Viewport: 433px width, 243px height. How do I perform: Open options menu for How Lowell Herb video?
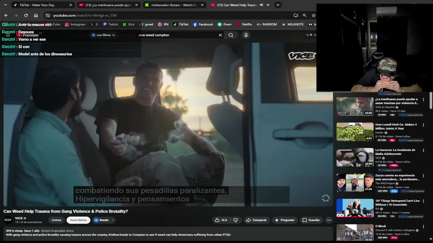[x=423, y=125]
